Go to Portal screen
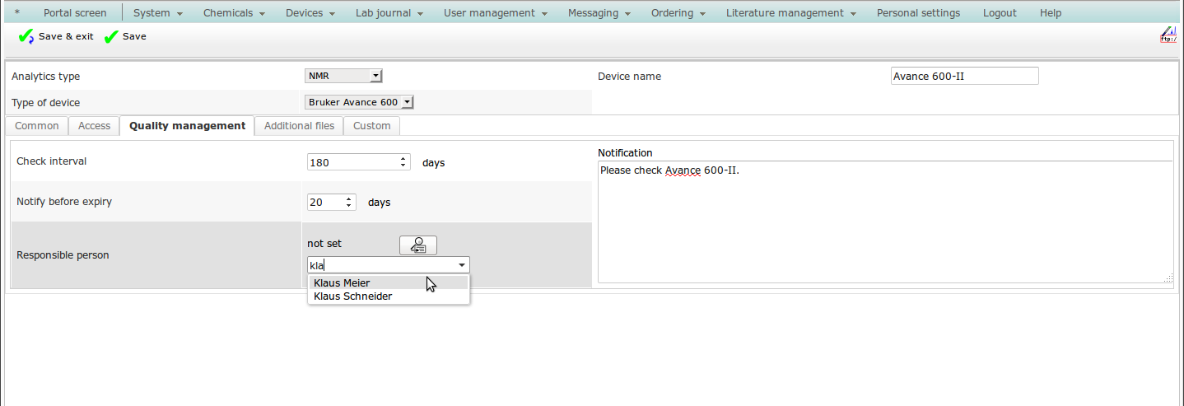Image resolution: width=1184 pixels, height=406 pixels. (75, 13)
